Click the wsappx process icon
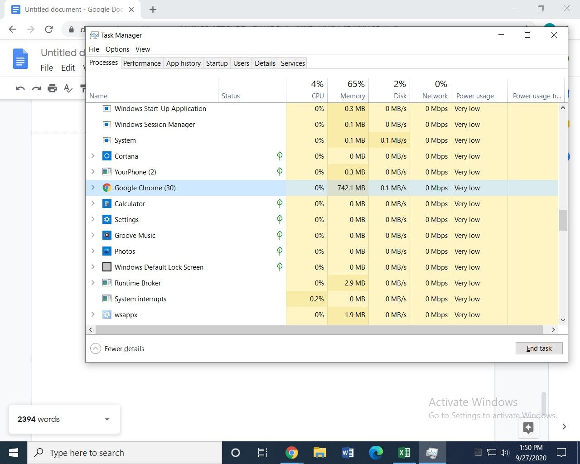 [107, 314]
